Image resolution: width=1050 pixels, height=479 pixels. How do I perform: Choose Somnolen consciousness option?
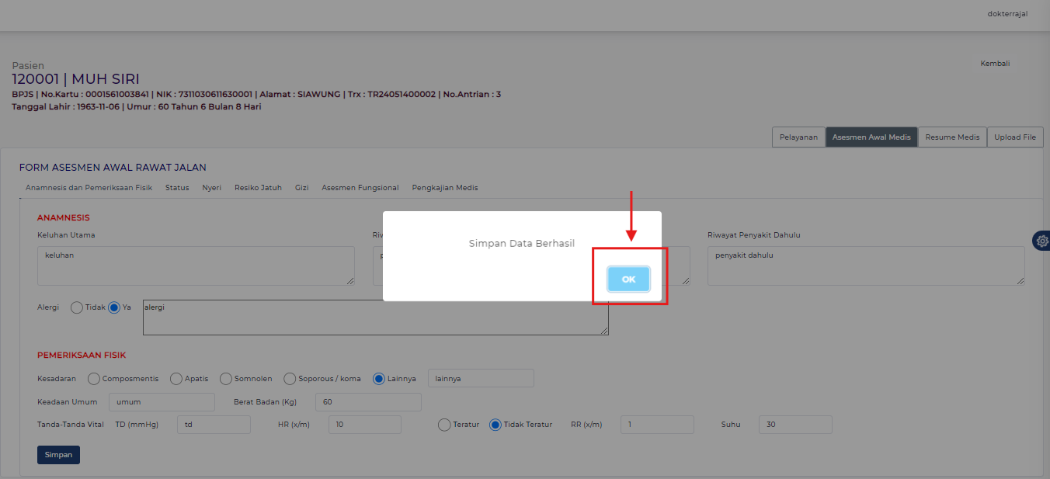[226, 379]
